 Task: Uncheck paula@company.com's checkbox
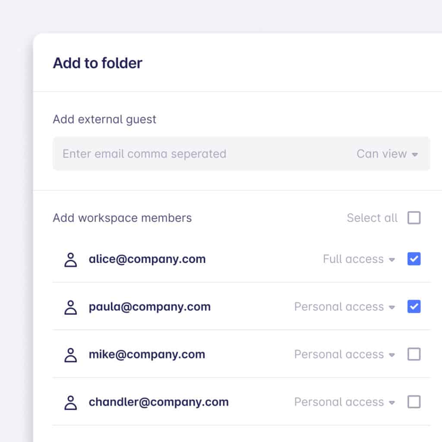tap(414, 306)
